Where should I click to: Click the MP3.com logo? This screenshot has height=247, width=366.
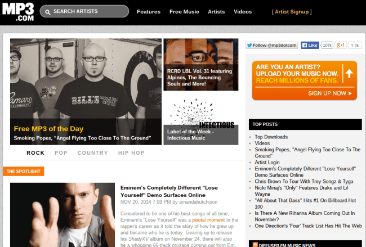click(x=18, y=12)
